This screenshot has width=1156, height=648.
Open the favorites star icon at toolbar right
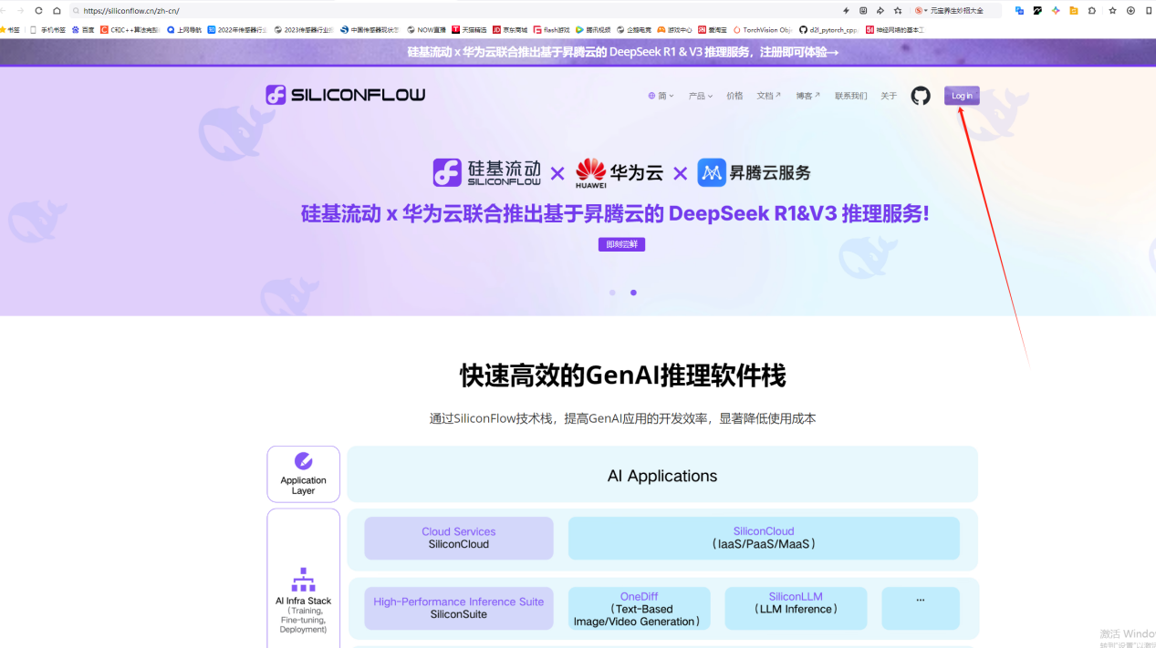point(1112,10)
